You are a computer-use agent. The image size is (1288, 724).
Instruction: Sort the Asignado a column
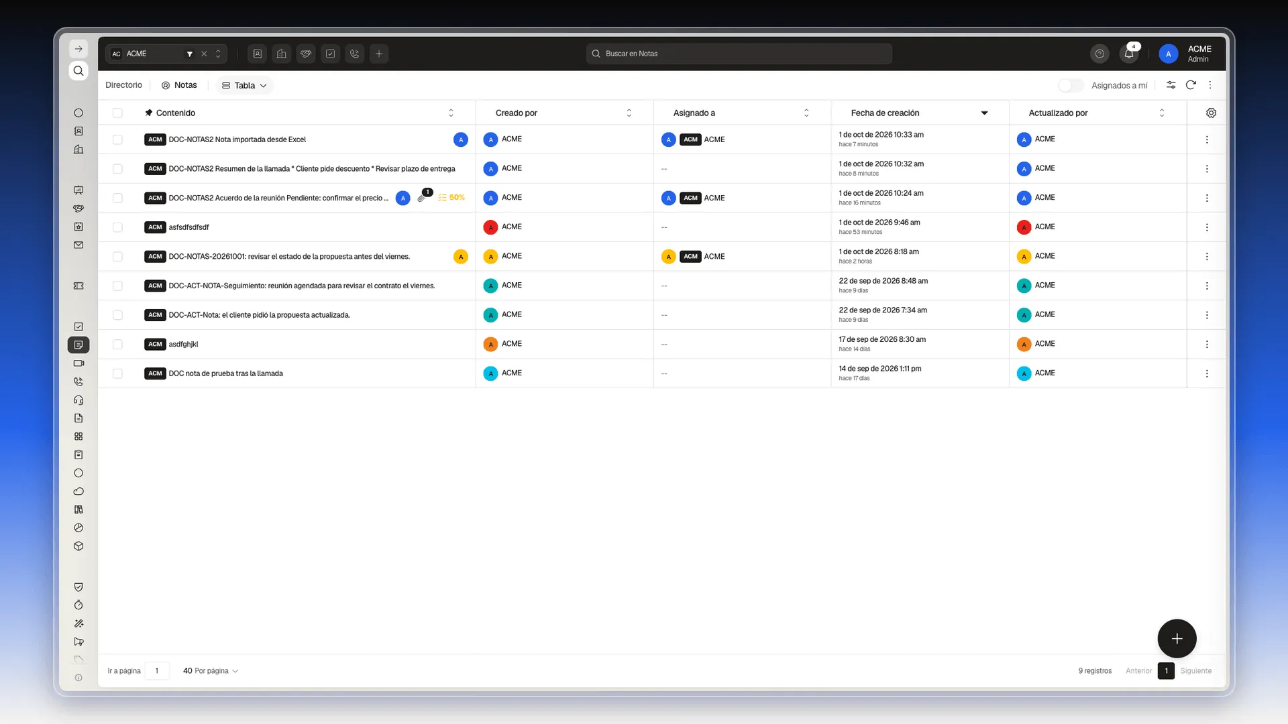coord(806,113)
